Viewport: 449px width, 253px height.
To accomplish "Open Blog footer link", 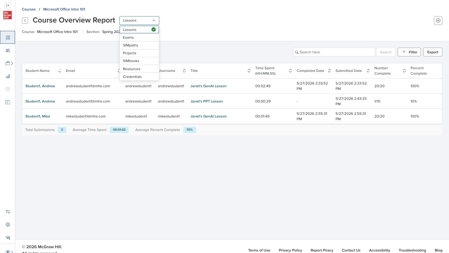I will click(x=439, y=250).
